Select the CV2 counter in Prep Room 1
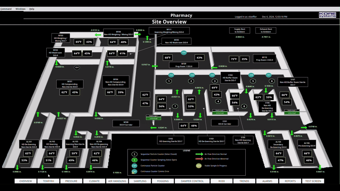 [x=184, y=53]
